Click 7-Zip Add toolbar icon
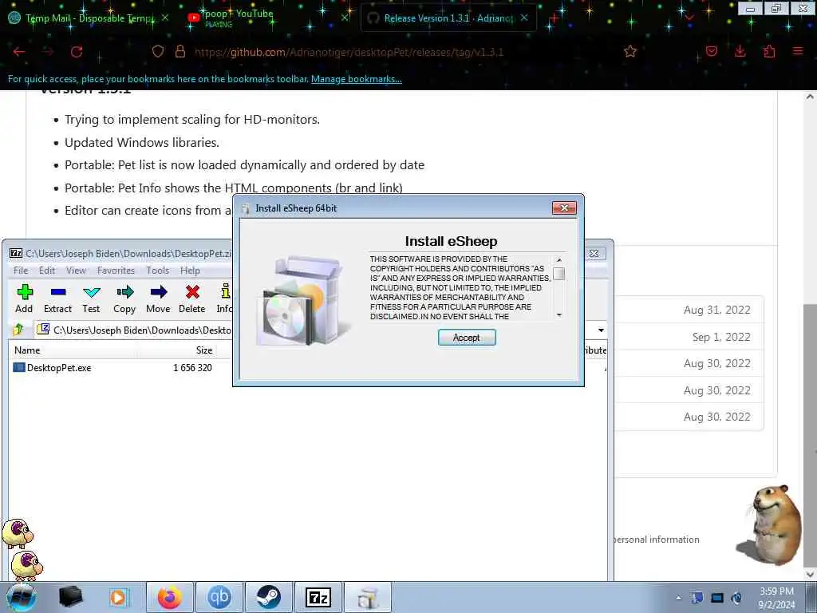 click(x=24, y=299)
